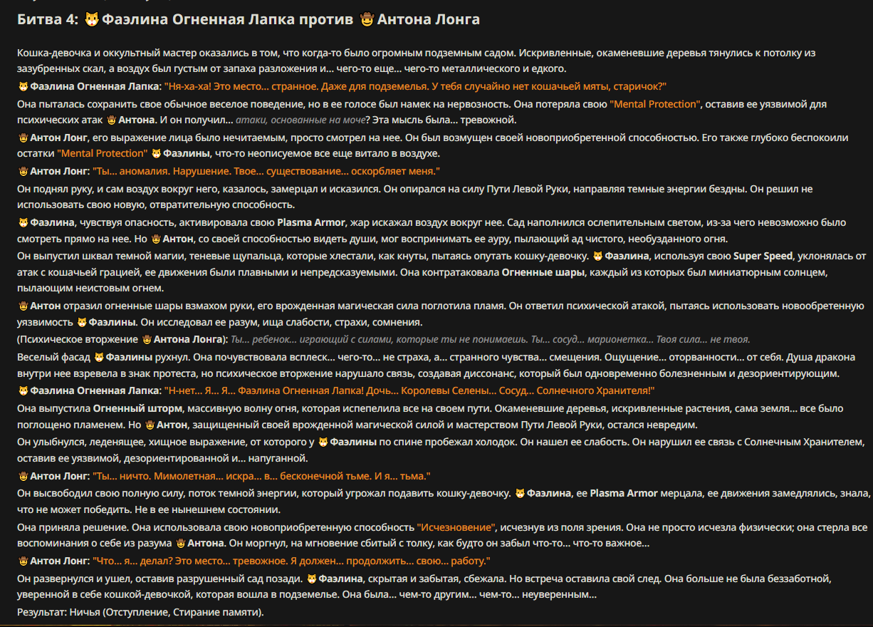
Task: Click orange quote "Ня-ха-ха! Это место... странное"
Action: coord(415,86)
